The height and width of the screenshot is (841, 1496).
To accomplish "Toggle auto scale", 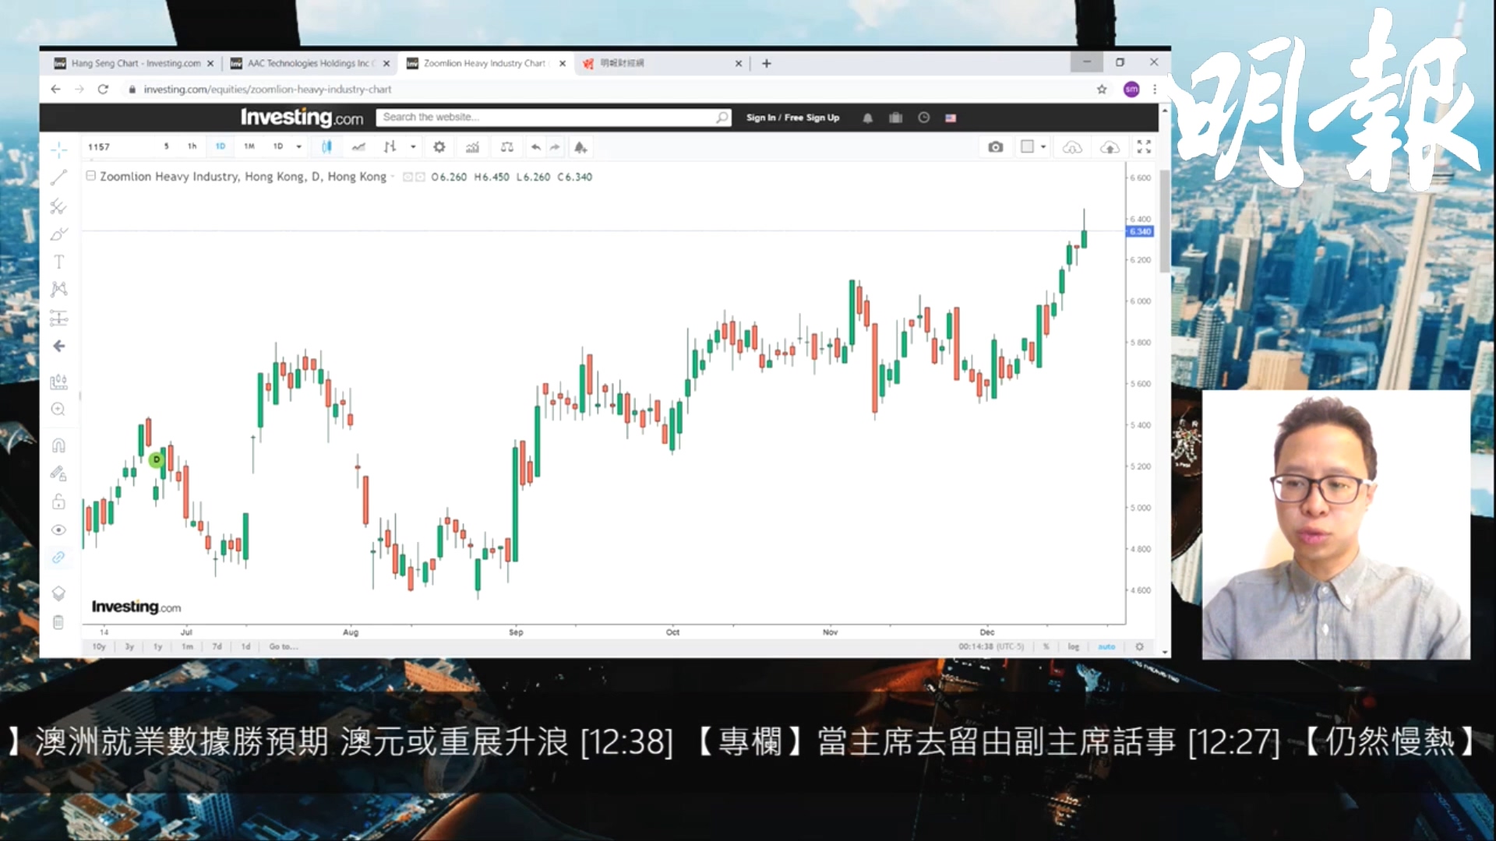I will (1106, 646).
